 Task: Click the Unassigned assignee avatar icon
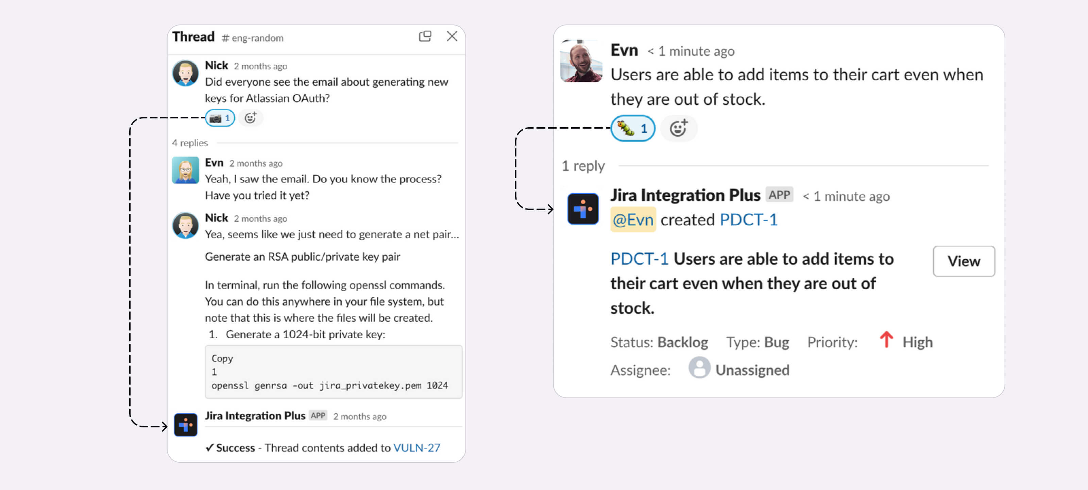[699, 368]
